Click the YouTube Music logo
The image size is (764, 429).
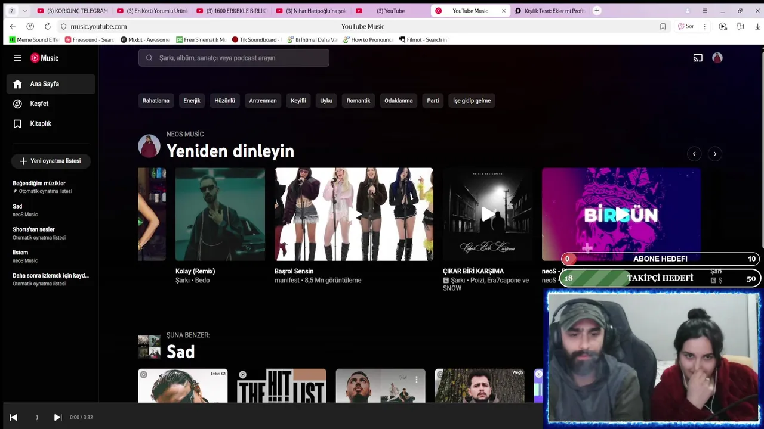click(x=45, y=58)
